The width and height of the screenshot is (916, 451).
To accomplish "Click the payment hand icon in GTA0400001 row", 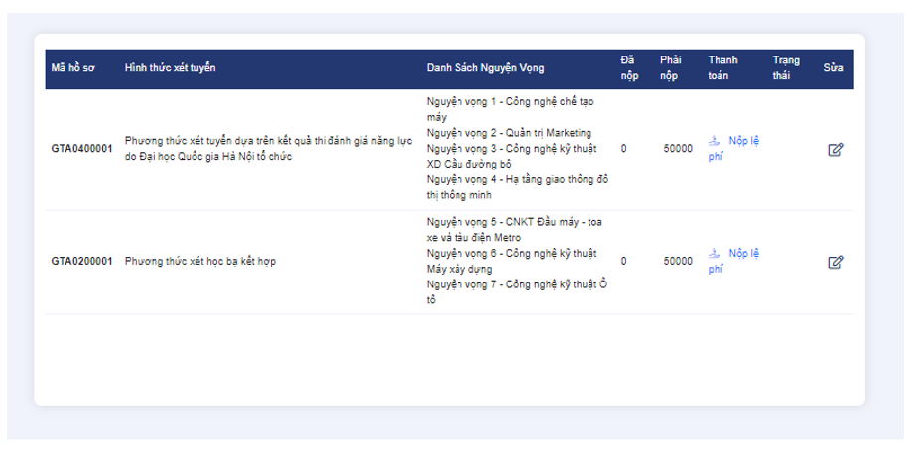I will tap(715, 141).
